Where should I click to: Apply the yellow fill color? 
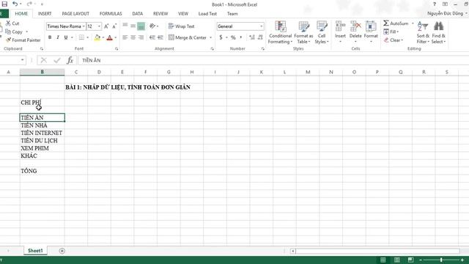[x=97, y=37]
